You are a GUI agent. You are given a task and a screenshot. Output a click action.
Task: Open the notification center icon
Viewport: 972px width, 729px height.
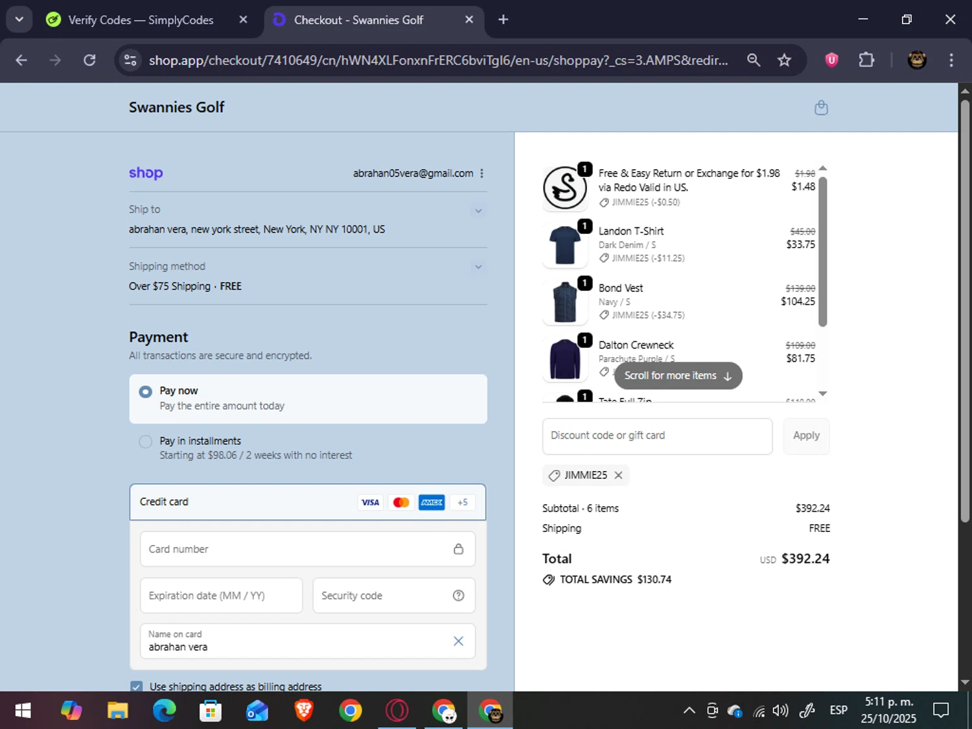941,711
